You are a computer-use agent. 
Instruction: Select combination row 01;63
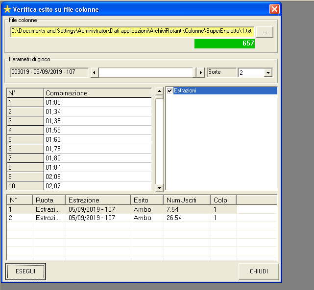[x=79, y=139]
